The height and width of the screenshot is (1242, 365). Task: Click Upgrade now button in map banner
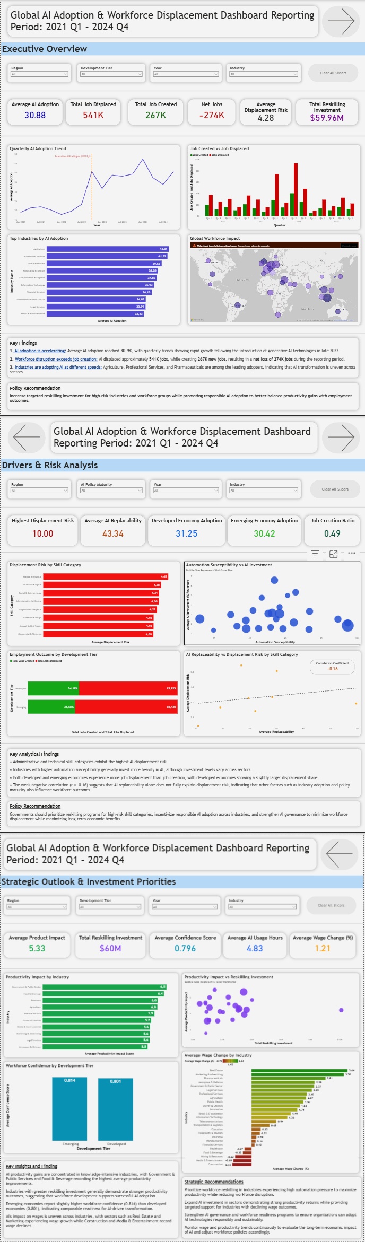point(349,246)
